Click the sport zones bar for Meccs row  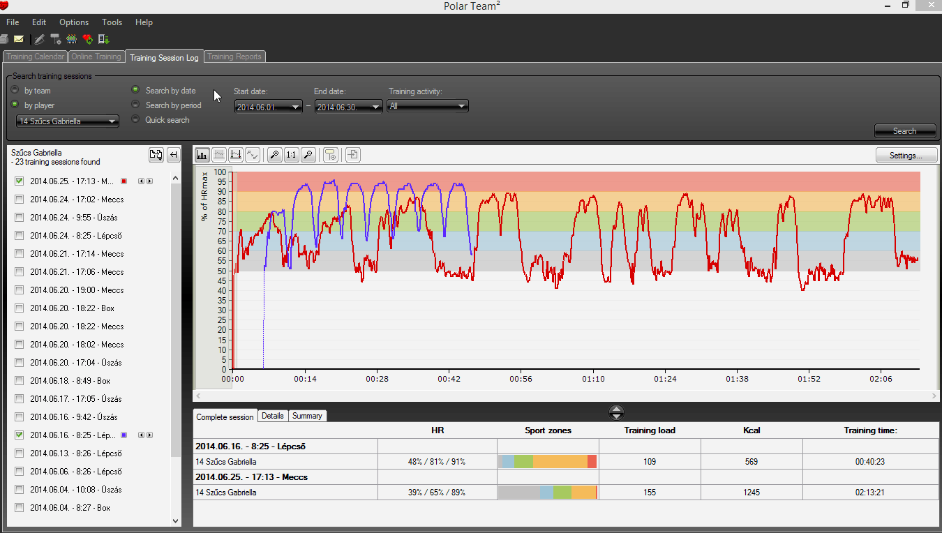pyautogui.click(x=548, y=492)
